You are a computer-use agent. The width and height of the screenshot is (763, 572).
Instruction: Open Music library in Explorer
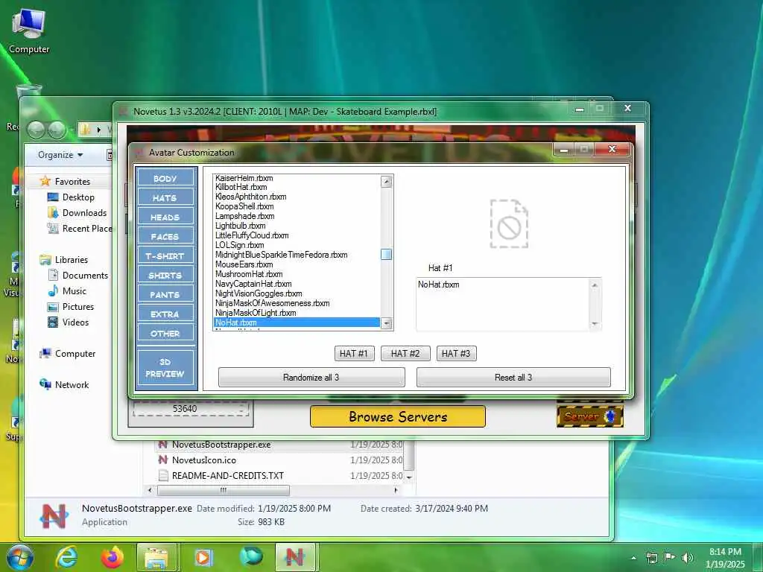tap(74, 291)
